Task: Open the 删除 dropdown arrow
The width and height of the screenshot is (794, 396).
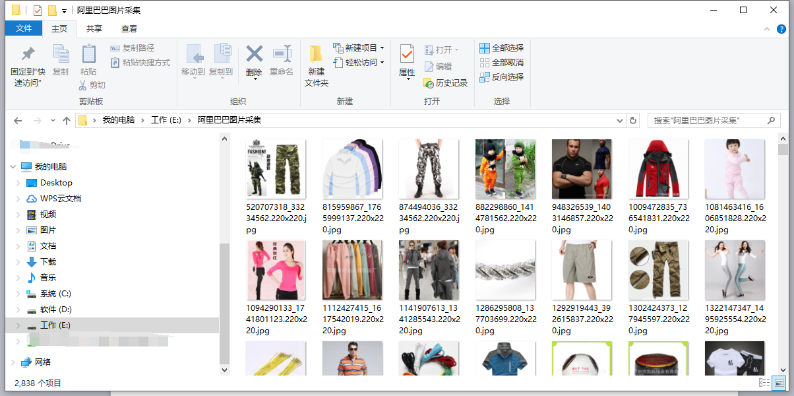Action: click(x=254, y=80)
